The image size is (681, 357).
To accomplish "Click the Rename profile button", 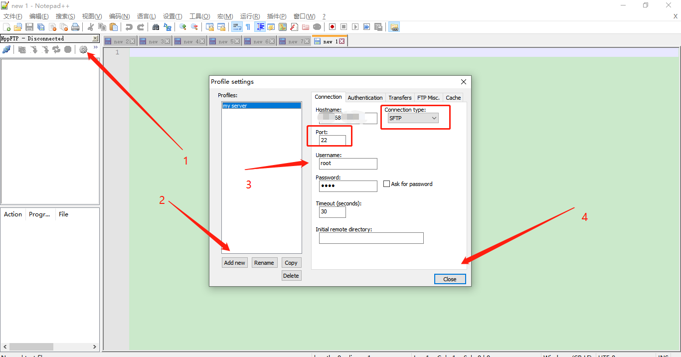I will tap(264, 263).
